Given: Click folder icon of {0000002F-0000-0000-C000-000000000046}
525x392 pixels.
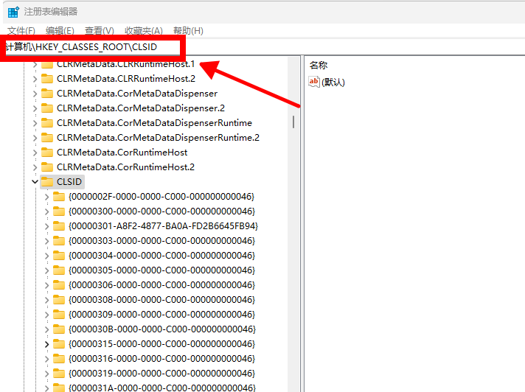Looking at the screenshot, I should [x=59, y=196].
